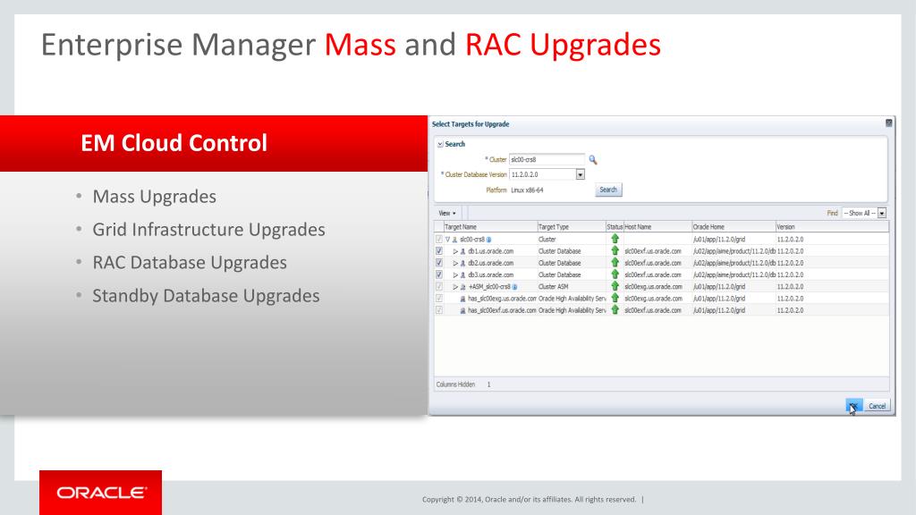Screen dimensions: 916x515
Task: Click the Cluster ASM target type cell
Action: pos(553,287)
